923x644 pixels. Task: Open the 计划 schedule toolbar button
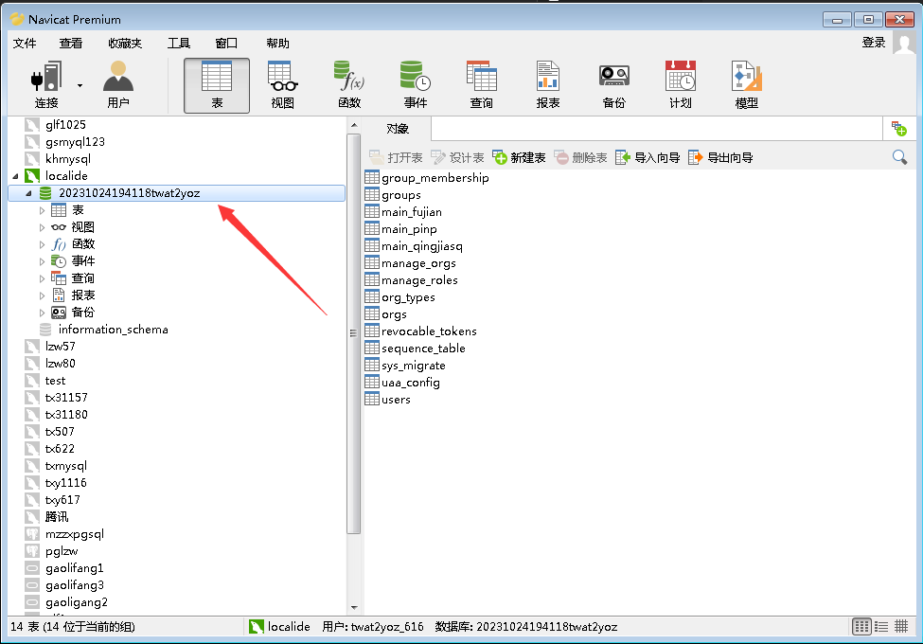tap(681, 85)
